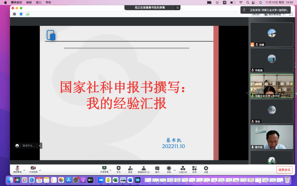Expand video options arrow next to 开启视频
This screenshot has width=297, height=186.
click(x=40, y=170)
